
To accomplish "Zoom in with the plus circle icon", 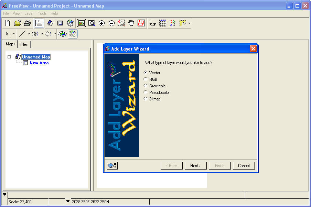I will (x=101, y=23).
